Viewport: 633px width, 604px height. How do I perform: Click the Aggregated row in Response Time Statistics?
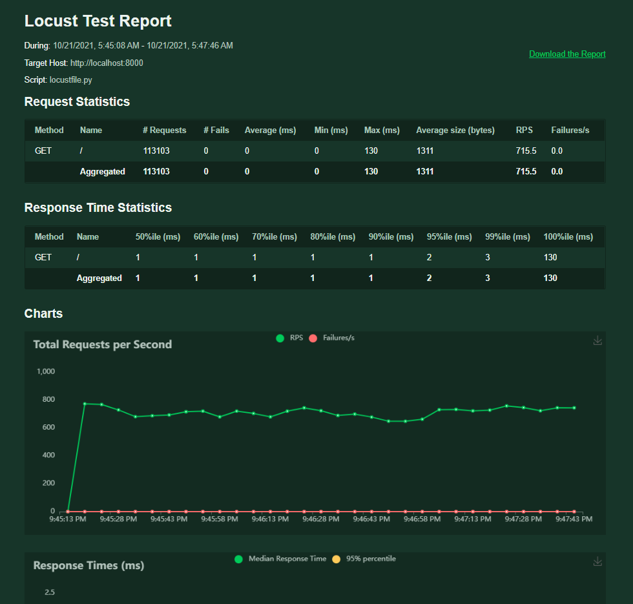[x=258, y=278]
